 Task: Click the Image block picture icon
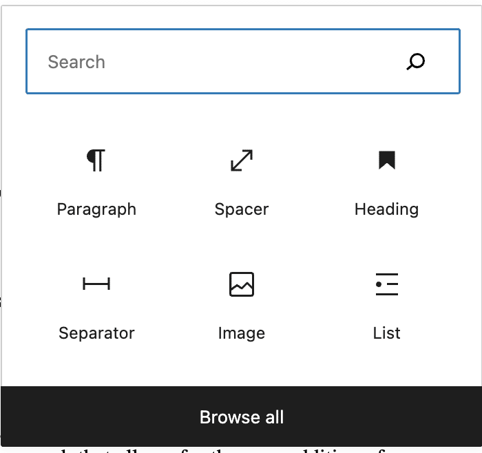pos(242,284)
